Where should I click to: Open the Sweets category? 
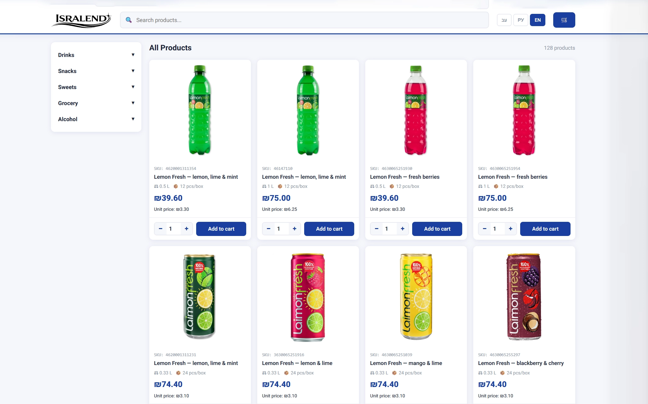click(96, 87)
